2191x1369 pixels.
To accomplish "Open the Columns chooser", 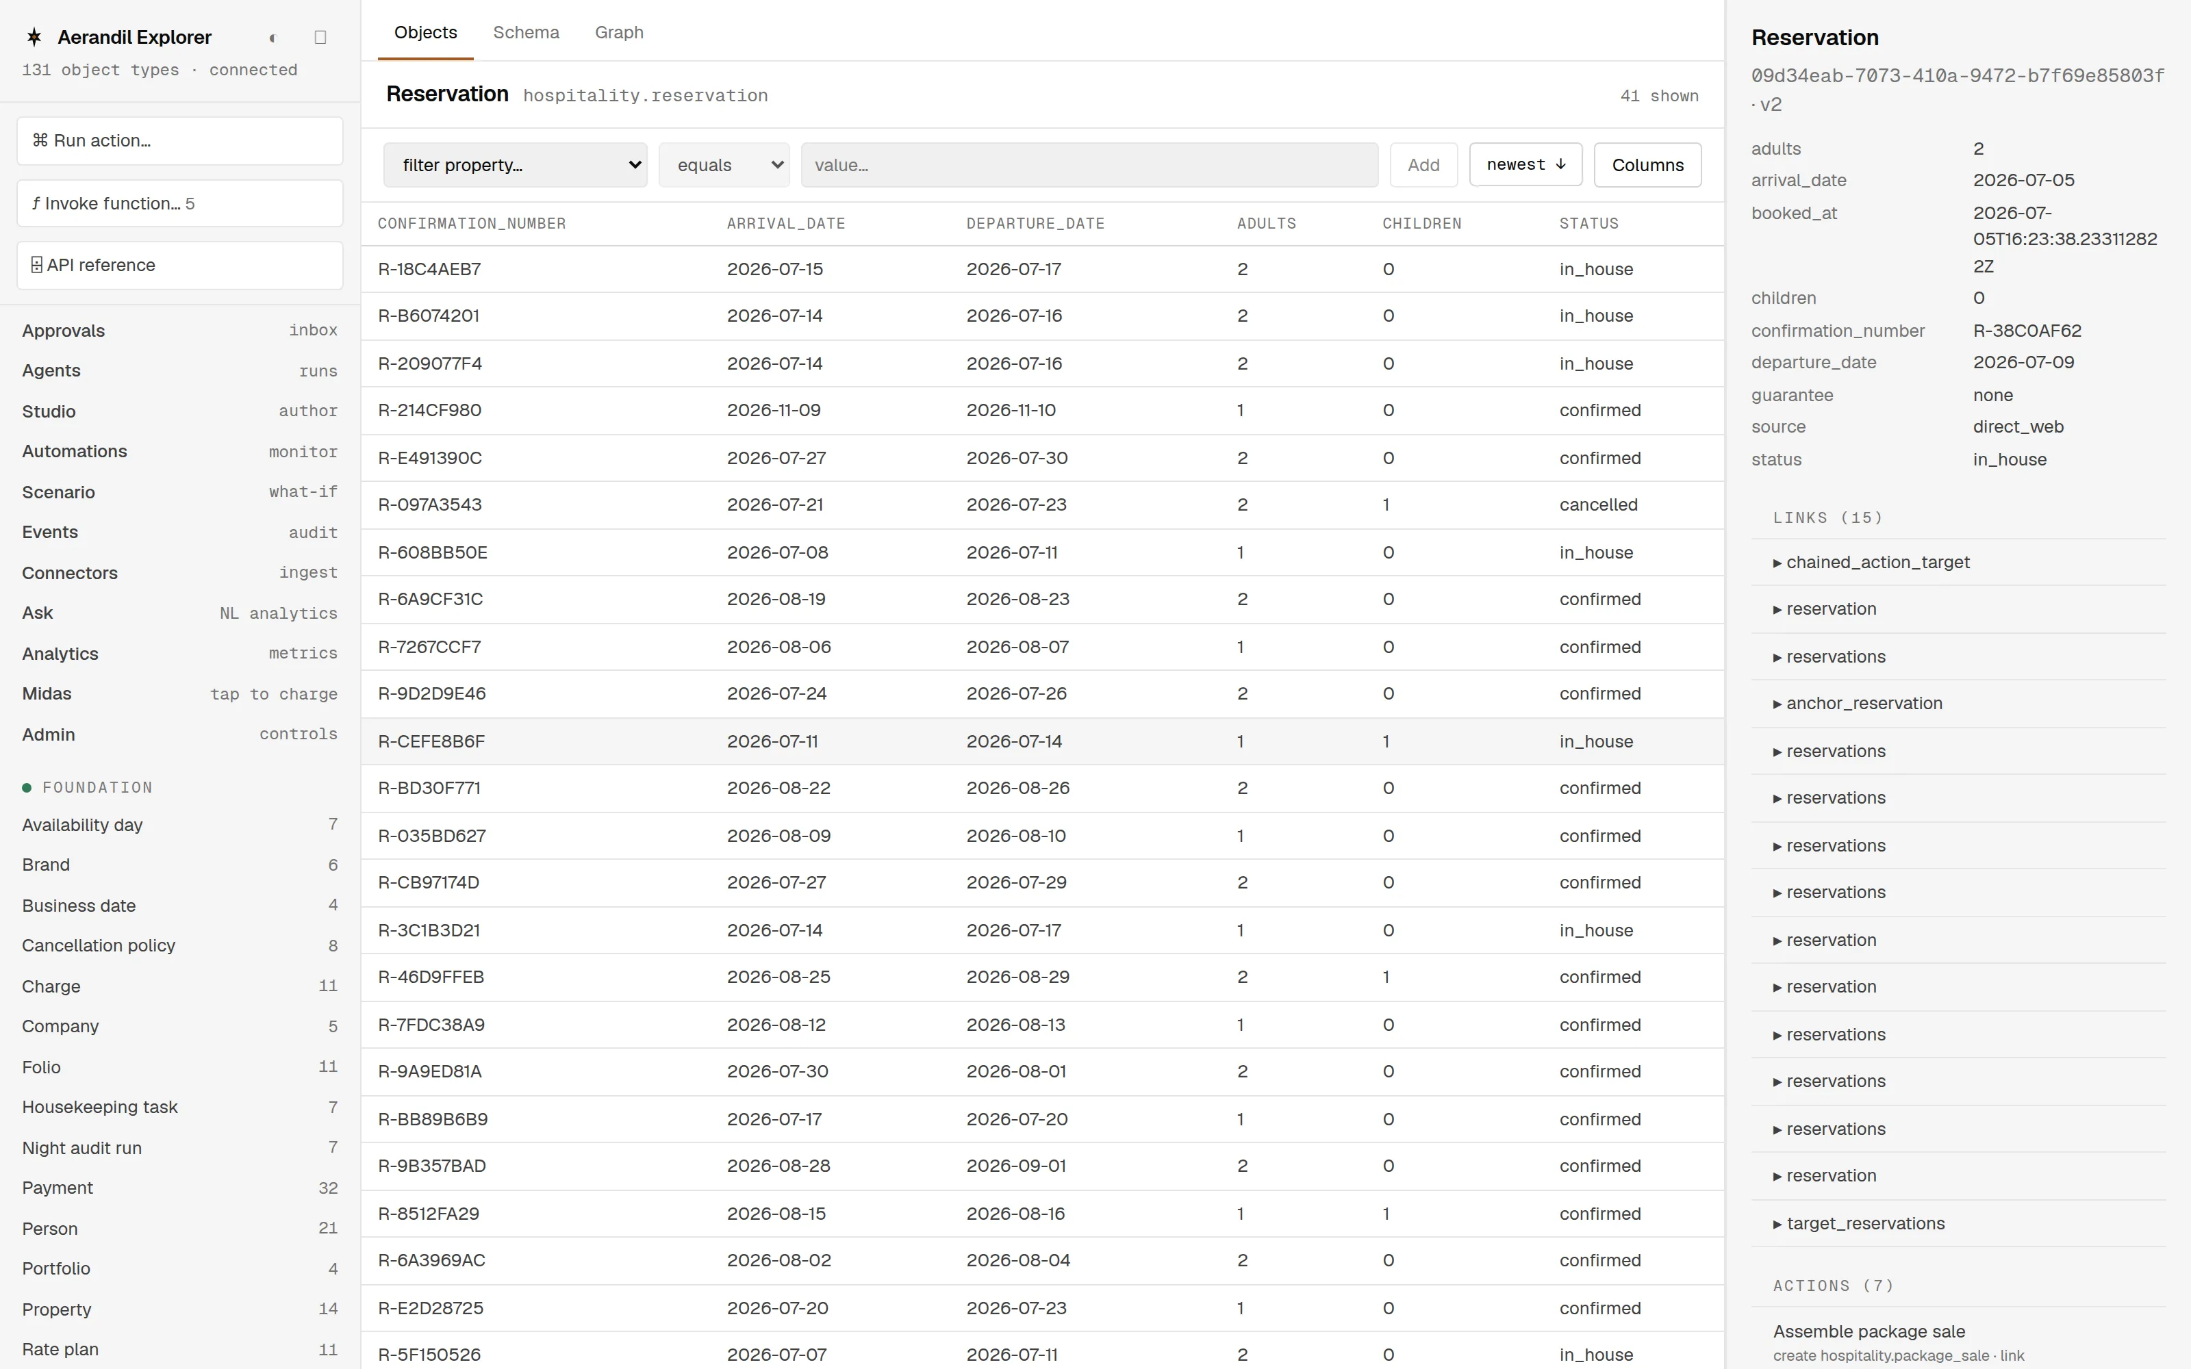I will 1648,165.
